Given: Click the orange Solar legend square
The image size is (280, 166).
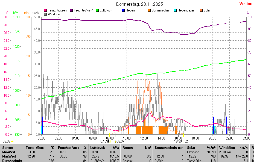Looking at the screenshot, I should [x=201, y=10].
